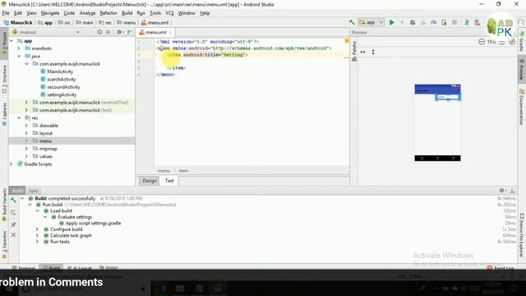Click the pin tab icon in Build panel
526x296 pixels.
(13, 224)
